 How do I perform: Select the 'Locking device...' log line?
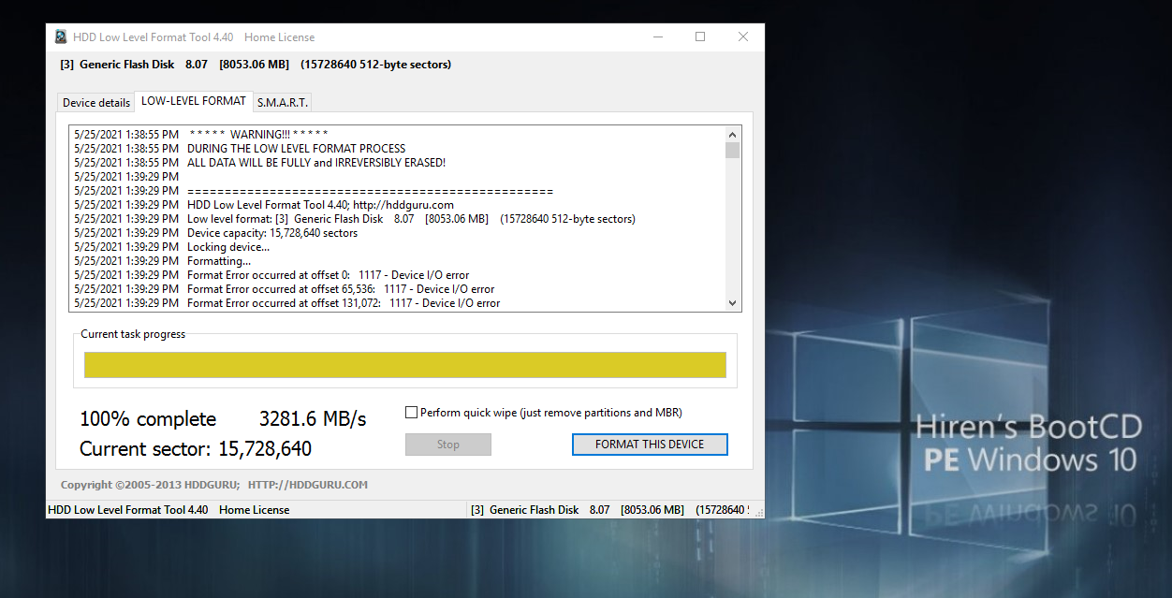172,247
